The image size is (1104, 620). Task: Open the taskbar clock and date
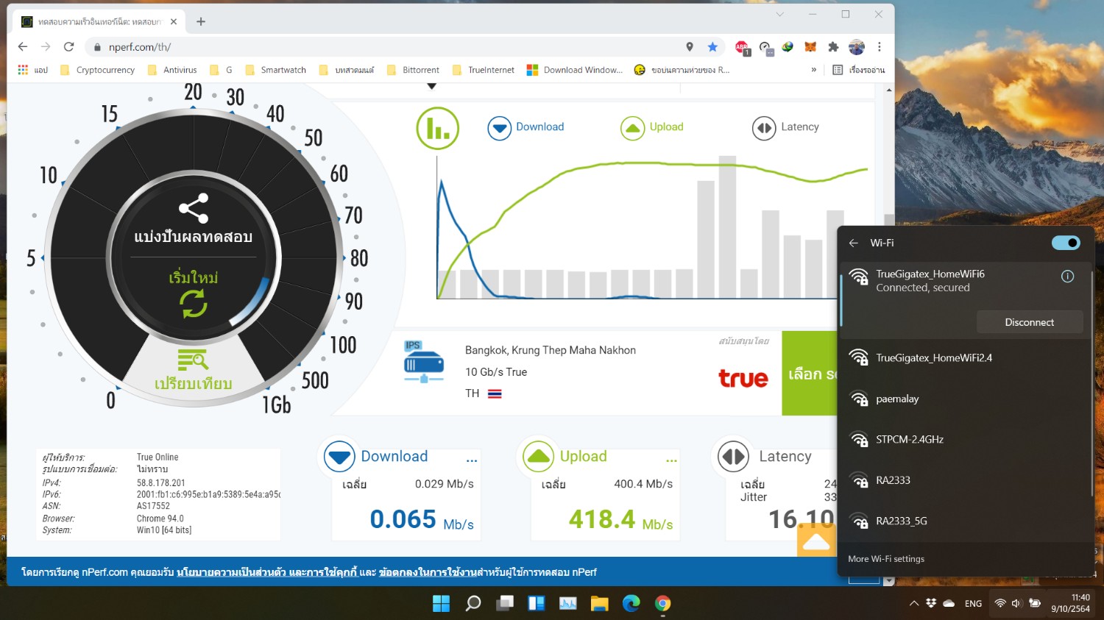tap(1070, 603)
